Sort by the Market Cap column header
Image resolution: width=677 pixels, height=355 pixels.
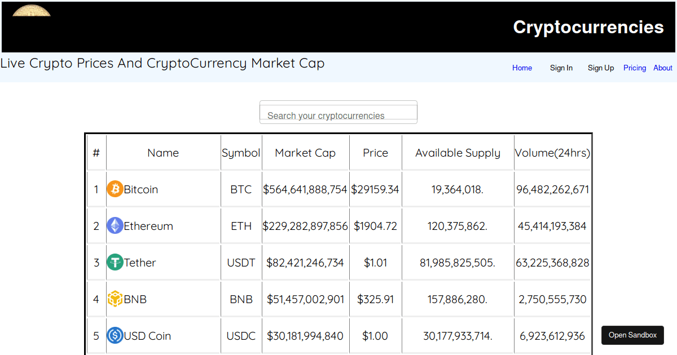tap(305, 152)
